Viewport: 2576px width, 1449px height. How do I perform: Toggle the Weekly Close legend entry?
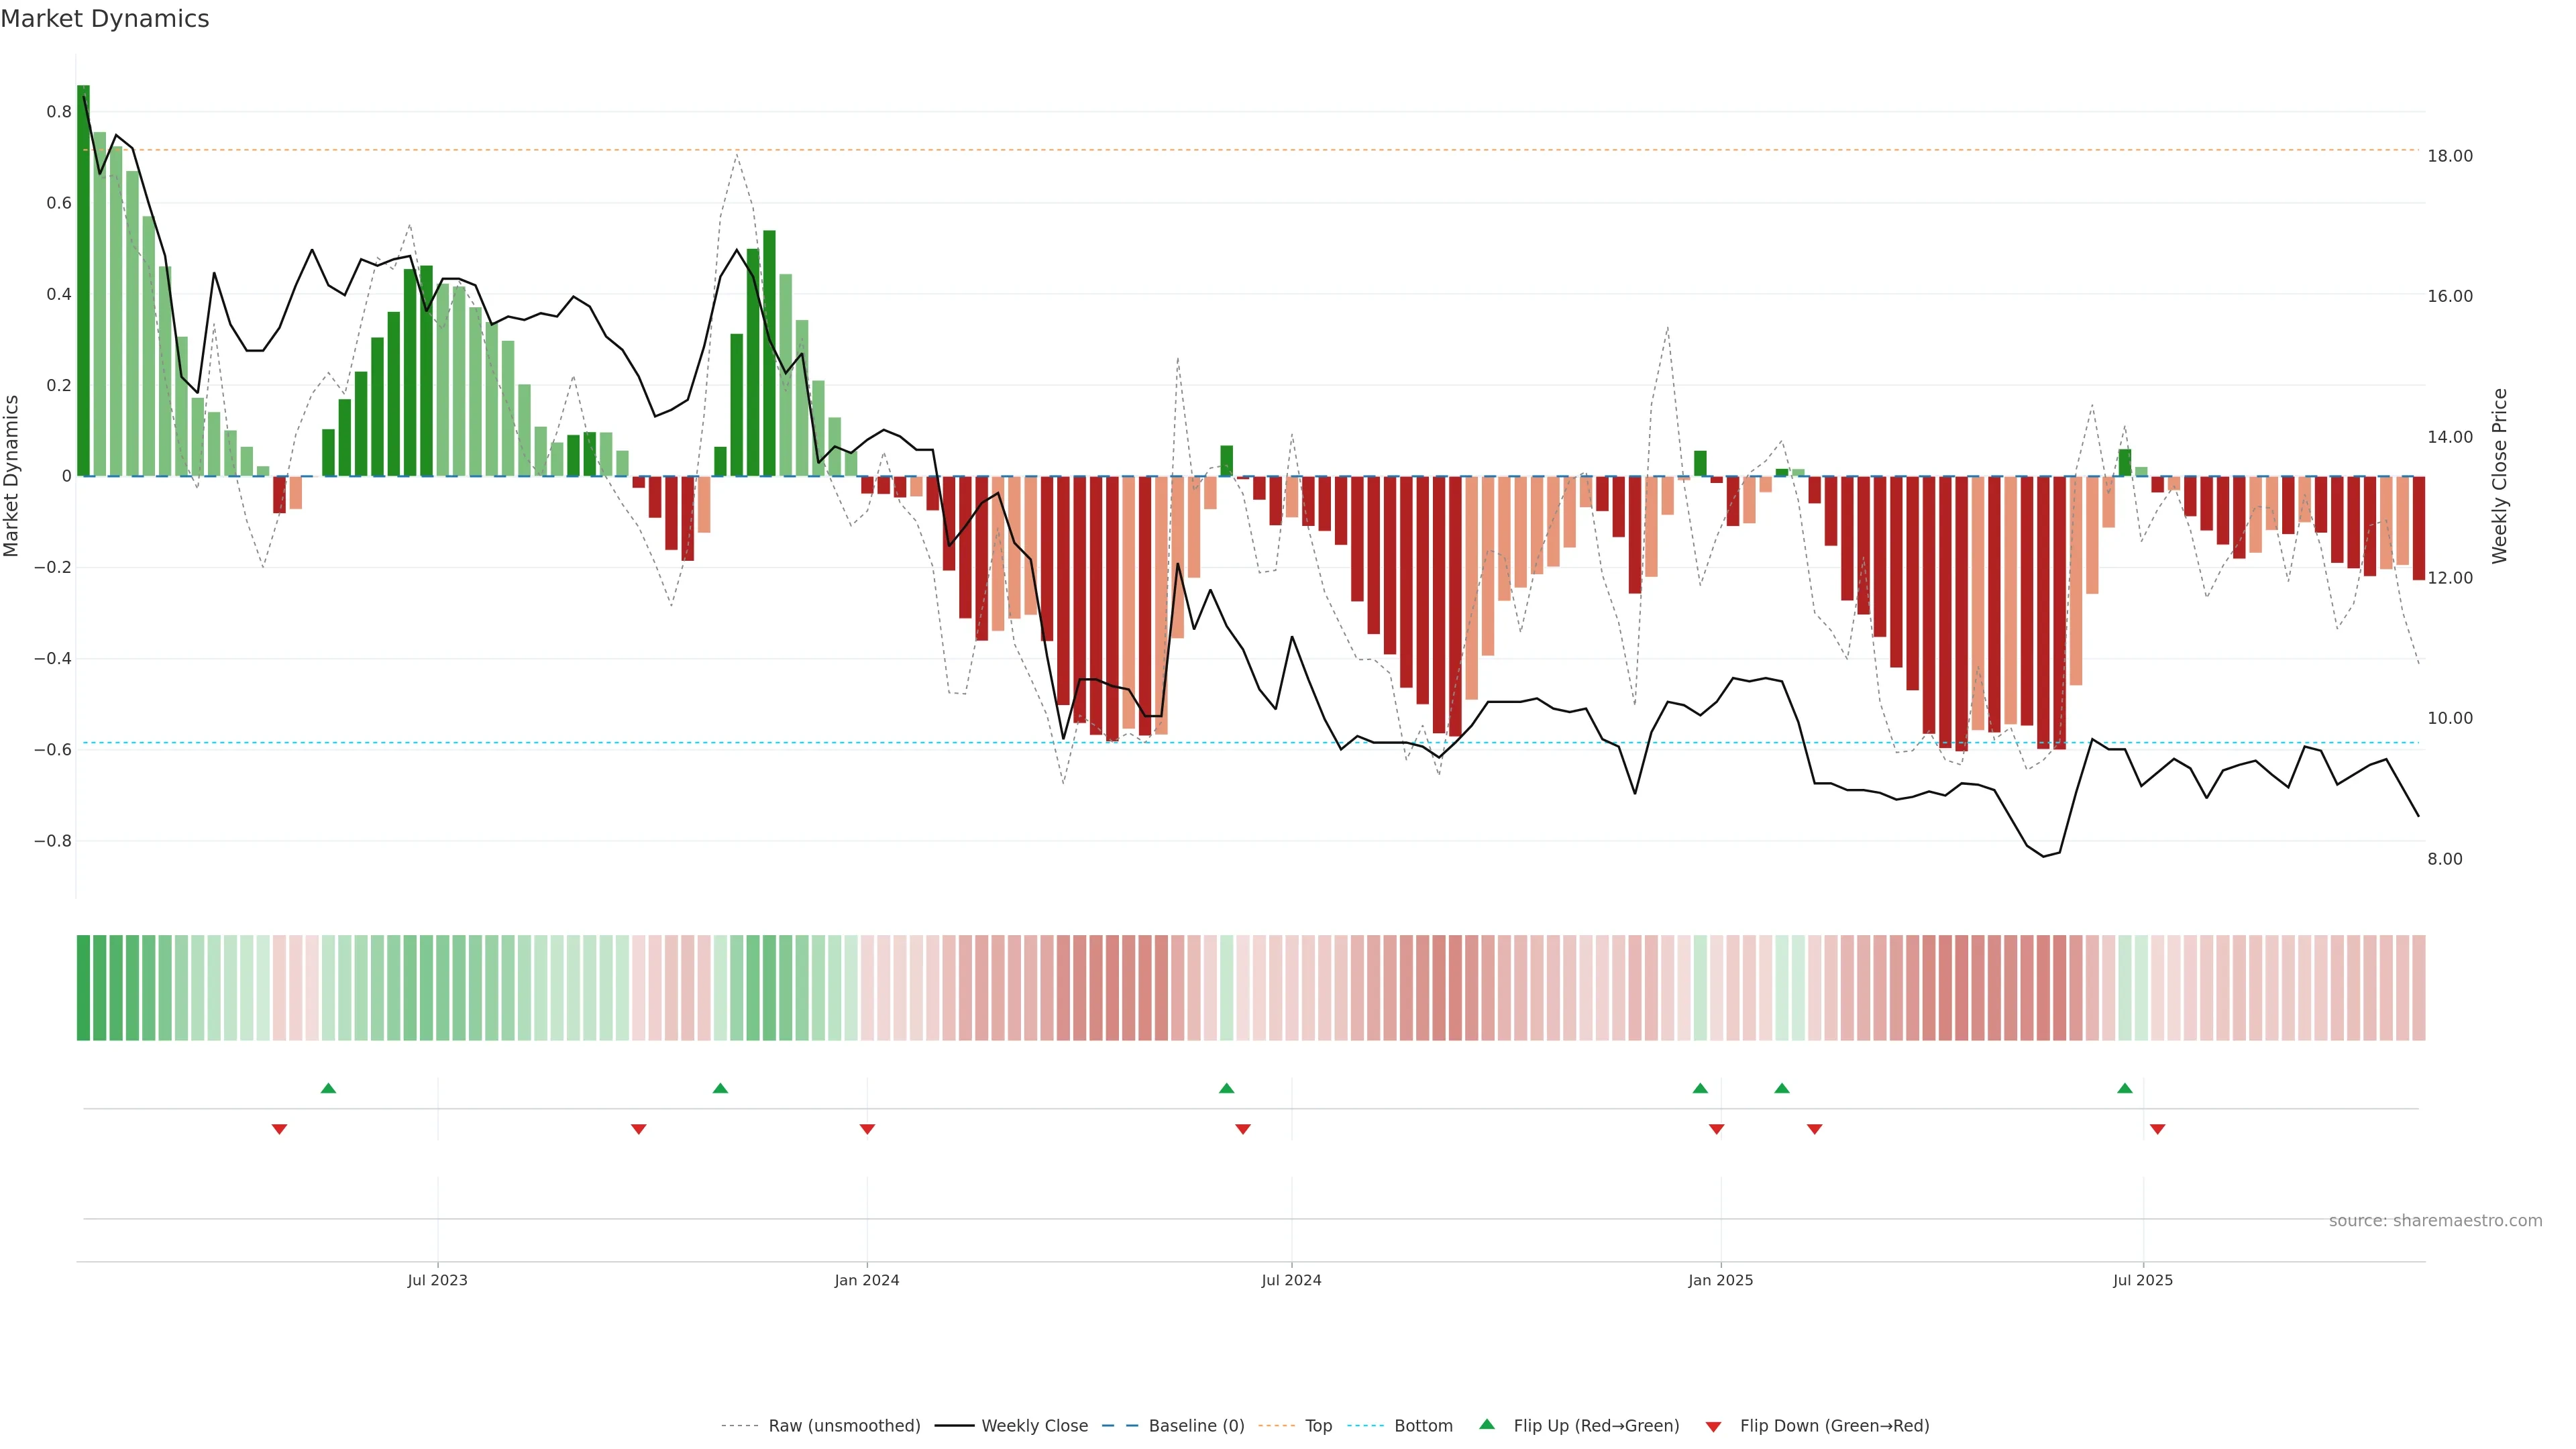(x=1034, y=1426)
